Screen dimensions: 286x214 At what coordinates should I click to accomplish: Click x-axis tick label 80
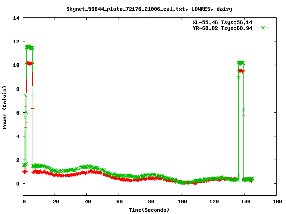click(x=151, y=202)
